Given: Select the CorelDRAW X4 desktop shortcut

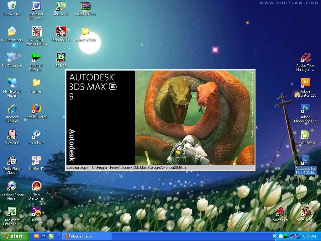Looking at the screenshot, I should pos(305,137).
